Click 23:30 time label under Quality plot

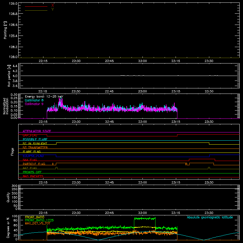[x=209, y=213]
